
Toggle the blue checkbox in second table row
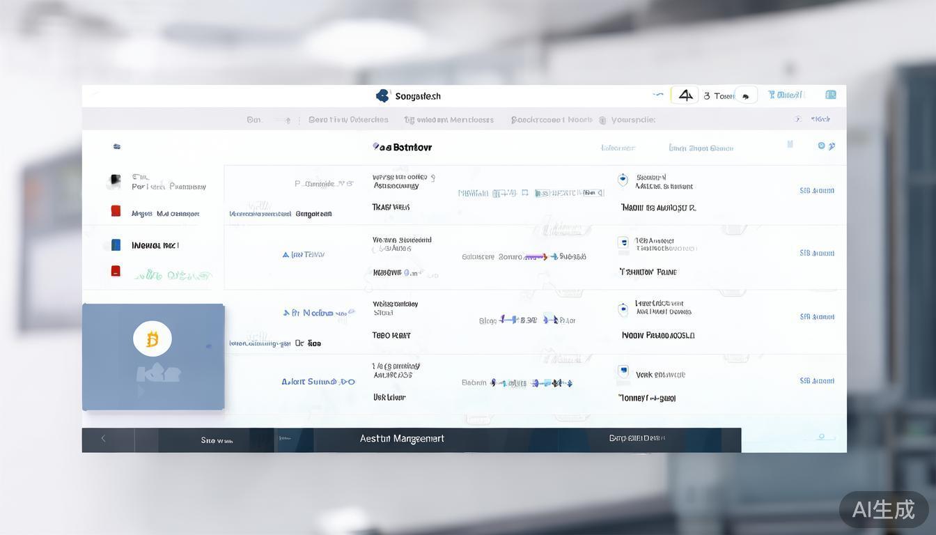coord(623,242)
